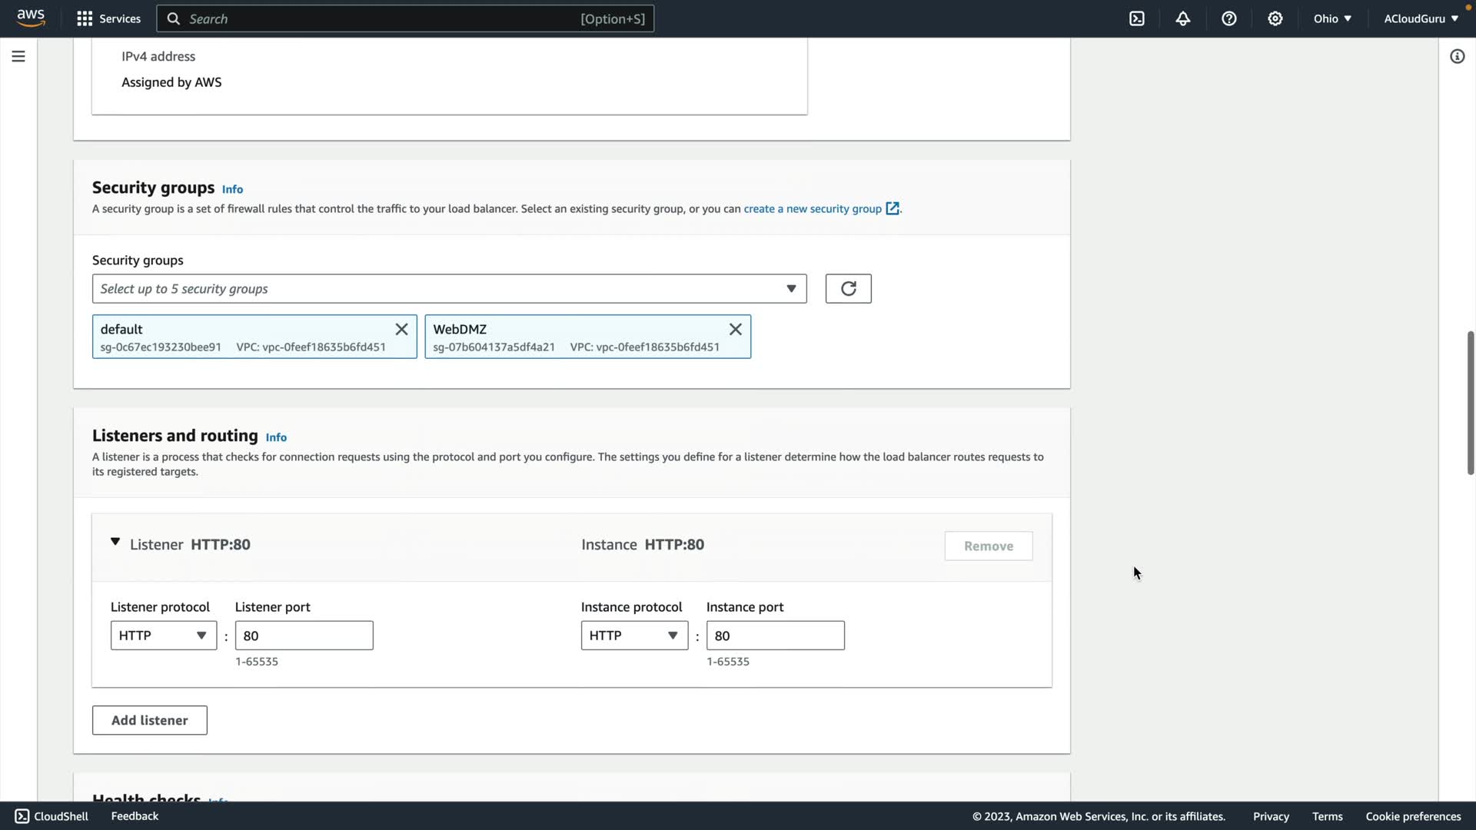Open the Ohio region selector

click(1331, 18)
